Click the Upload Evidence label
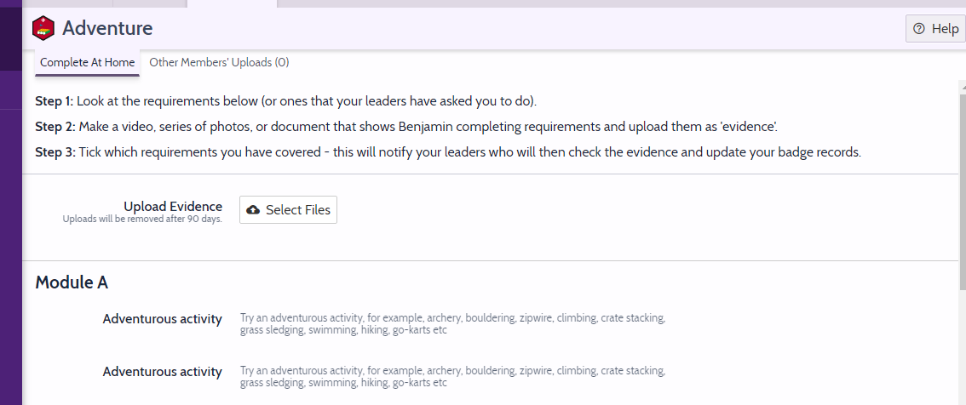This screenshot has height=405, width=966. click(x=172, y=207)
